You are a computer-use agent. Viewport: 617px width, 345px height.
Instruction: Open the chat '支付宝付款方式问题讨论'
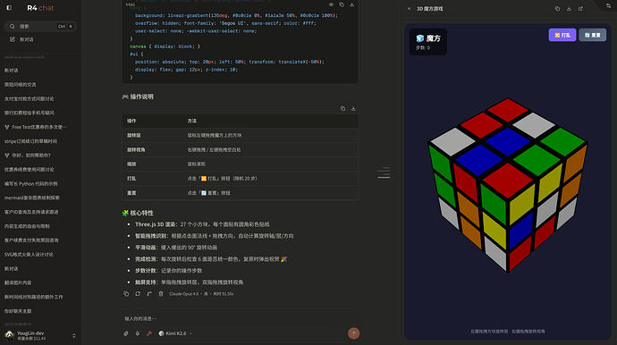click(30, 98)
